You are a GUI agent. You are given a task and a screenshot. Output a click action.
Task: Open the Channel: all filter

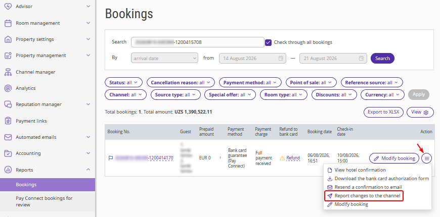125,95
